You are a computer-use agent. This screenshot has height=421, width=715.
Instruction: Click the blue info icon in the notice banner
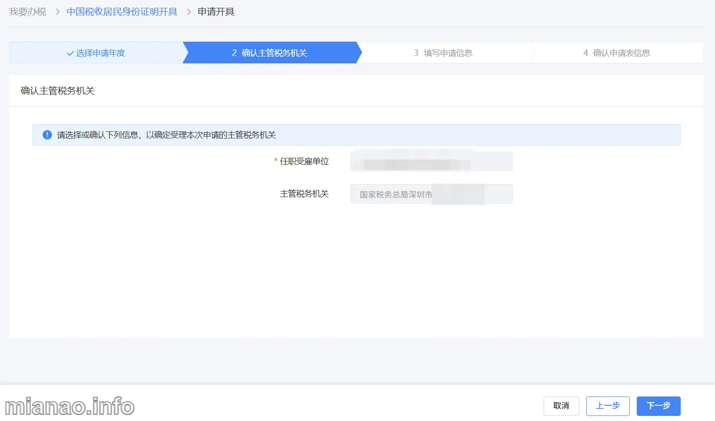(x=47, y=135)
